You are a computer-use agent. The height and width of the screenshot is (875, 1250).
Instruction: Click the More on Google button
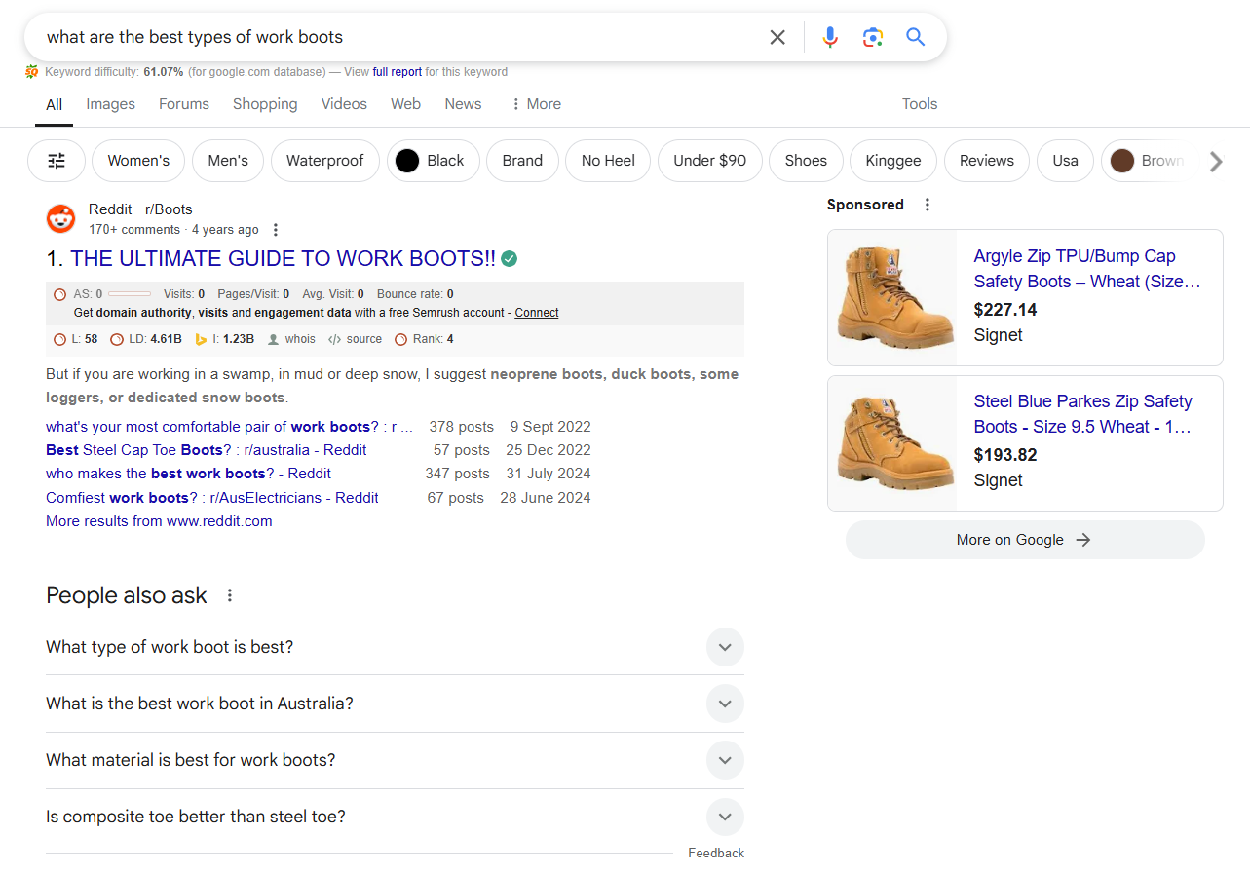(1025, 540)
